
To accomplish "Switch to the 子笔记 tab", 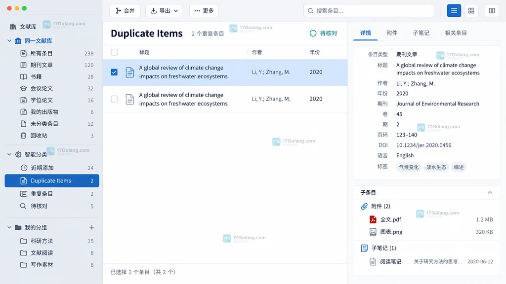I will click(x=421, y=33).
